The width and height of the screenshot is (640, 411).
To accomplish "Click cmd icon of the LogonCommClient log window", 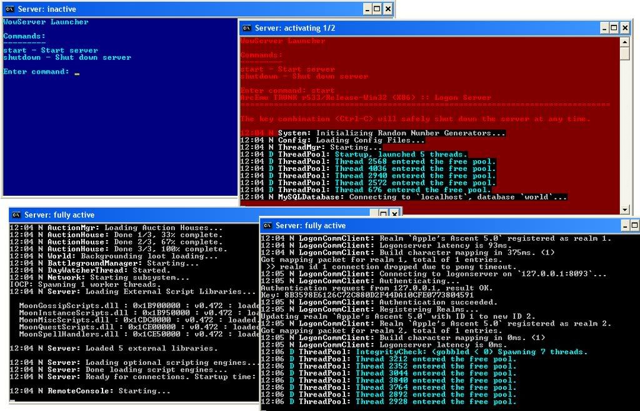I will (267, 225).
